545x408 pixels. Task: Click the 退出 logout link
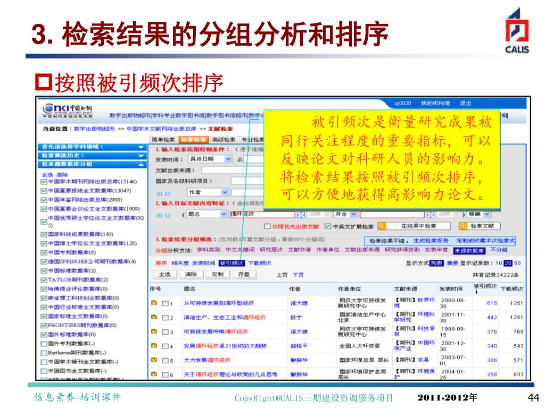466,103
